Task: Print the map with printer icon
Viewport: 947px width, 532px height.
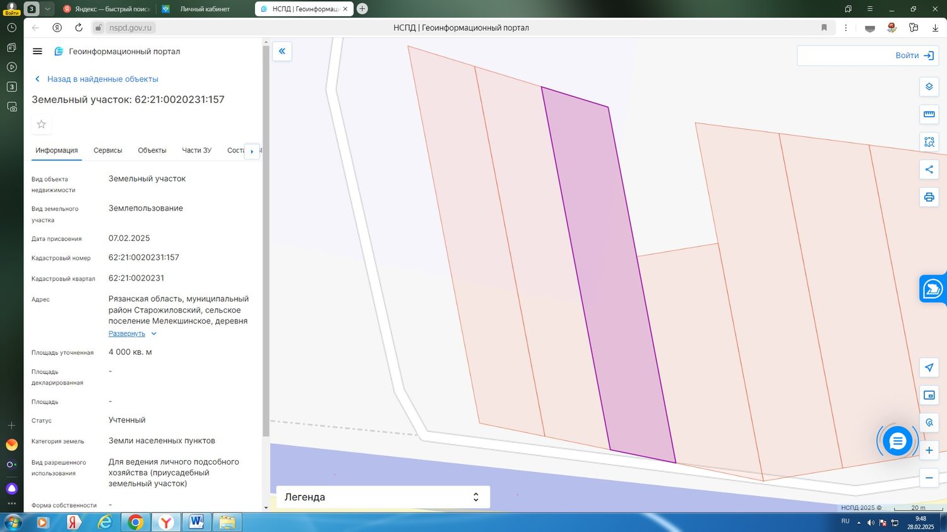Action: tap(929, 197)
